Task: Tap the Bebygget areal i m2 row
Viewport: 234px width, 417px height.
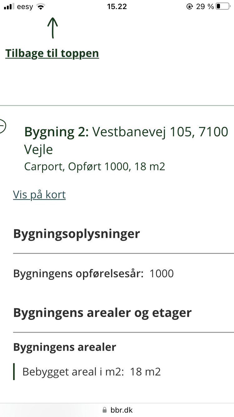Action: [x=91, y=372]
